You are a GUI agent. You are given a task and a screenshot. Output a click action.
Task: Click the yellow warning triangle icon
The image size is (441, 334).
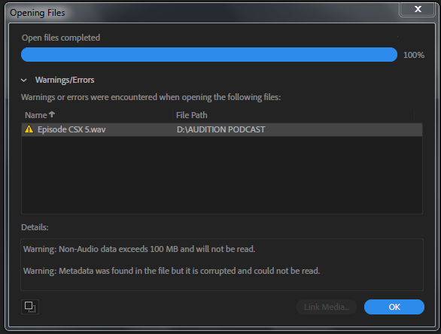29,129
